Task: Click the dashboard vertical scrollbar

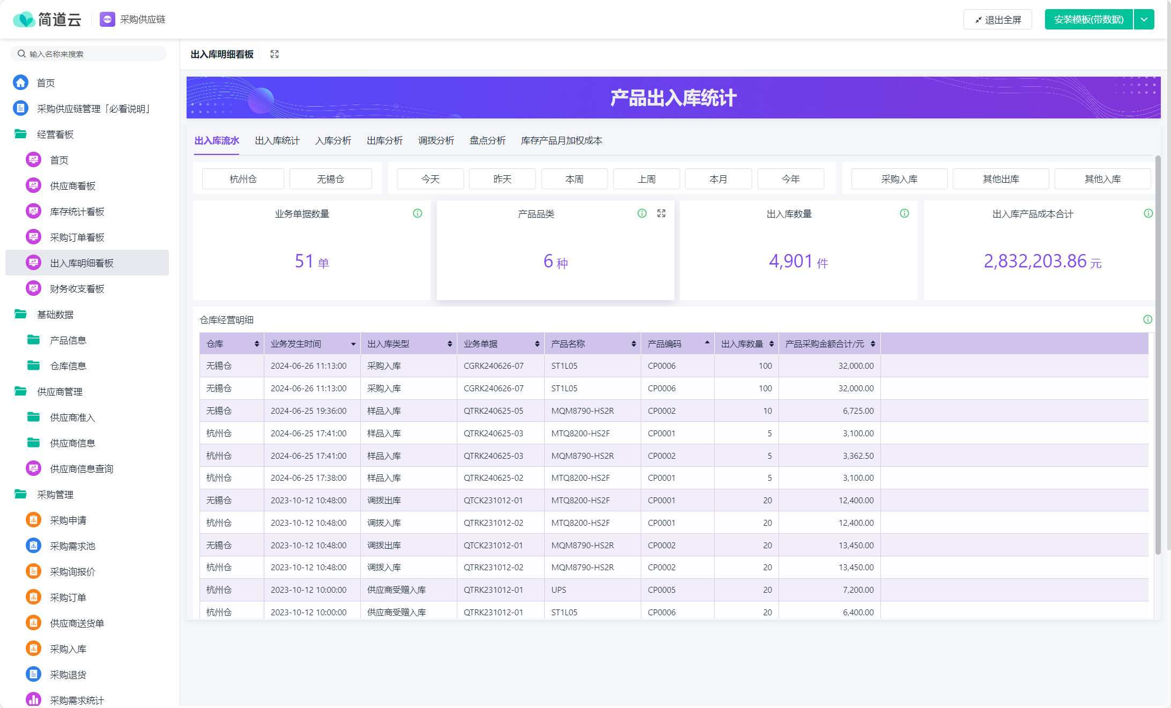Action: (x=1158, y=354)
